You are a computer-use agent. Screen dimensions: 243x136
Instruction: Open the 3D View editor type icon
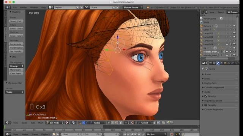(8, 122)
